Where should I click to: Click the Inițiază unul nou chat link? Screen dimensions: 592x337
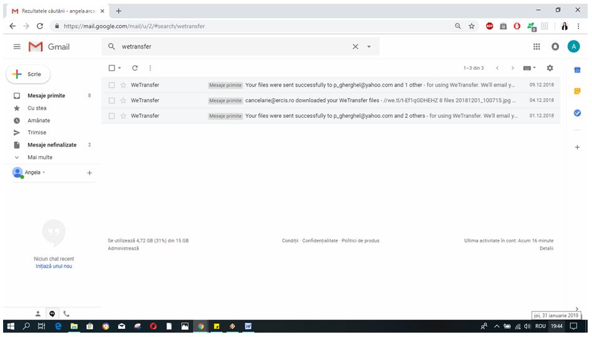click(x=54, y=266)
